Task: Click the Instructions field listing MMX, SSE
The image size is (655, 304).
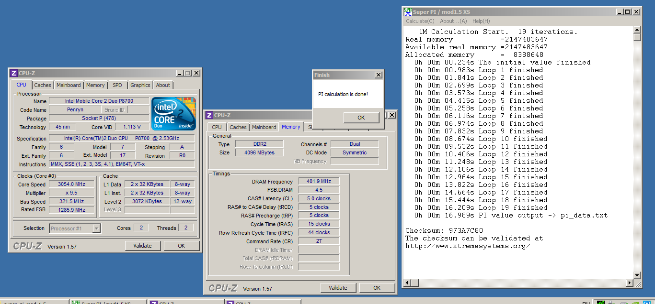Action: click(122, 164)
